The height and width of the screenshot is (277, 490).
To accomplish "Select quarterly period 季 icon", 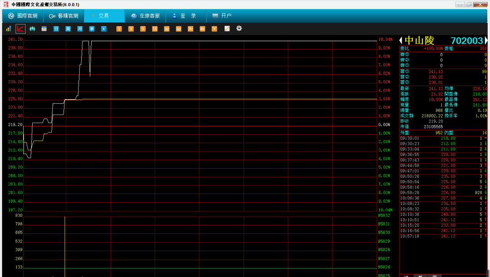I will click(92, 29).
